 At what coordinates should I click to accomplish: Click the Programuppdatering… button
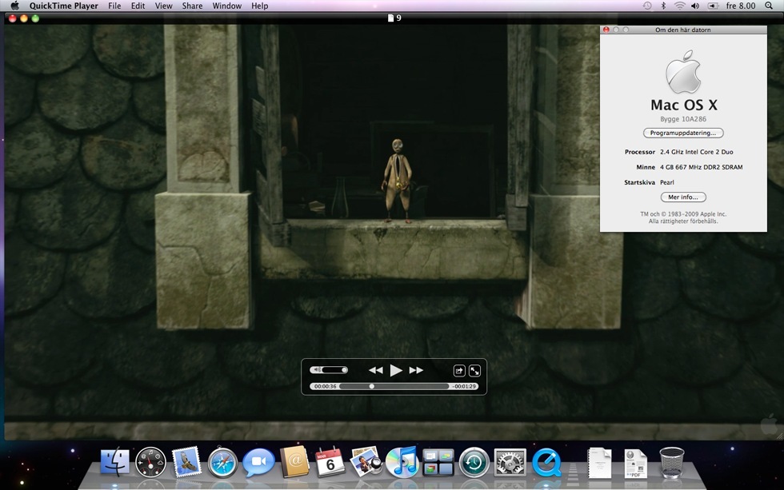(x=683, y=133)
